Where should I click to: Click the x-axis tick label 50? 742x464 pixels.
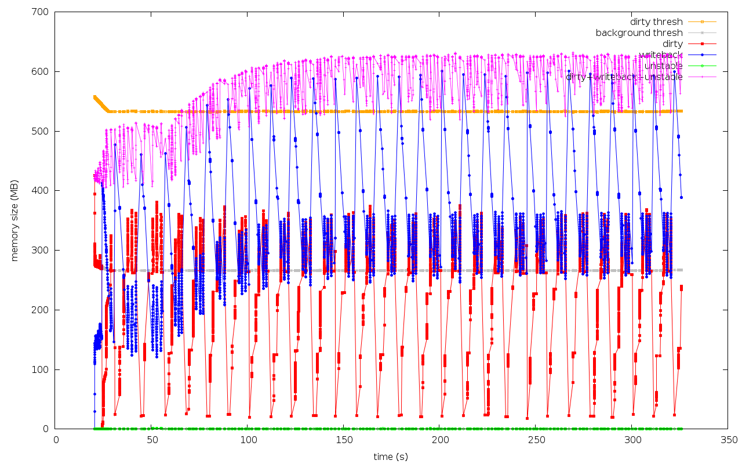pos(152,440)
